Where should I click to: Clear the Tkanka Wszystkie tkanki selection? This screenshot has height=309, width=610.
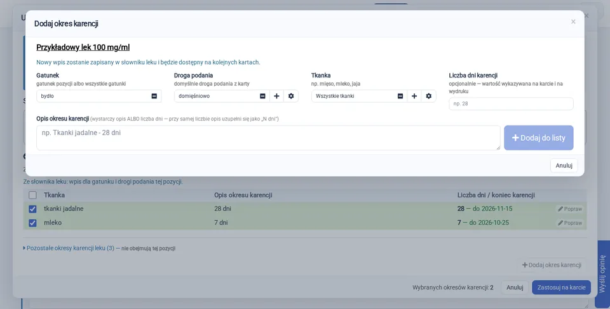[x=400, y=96]
